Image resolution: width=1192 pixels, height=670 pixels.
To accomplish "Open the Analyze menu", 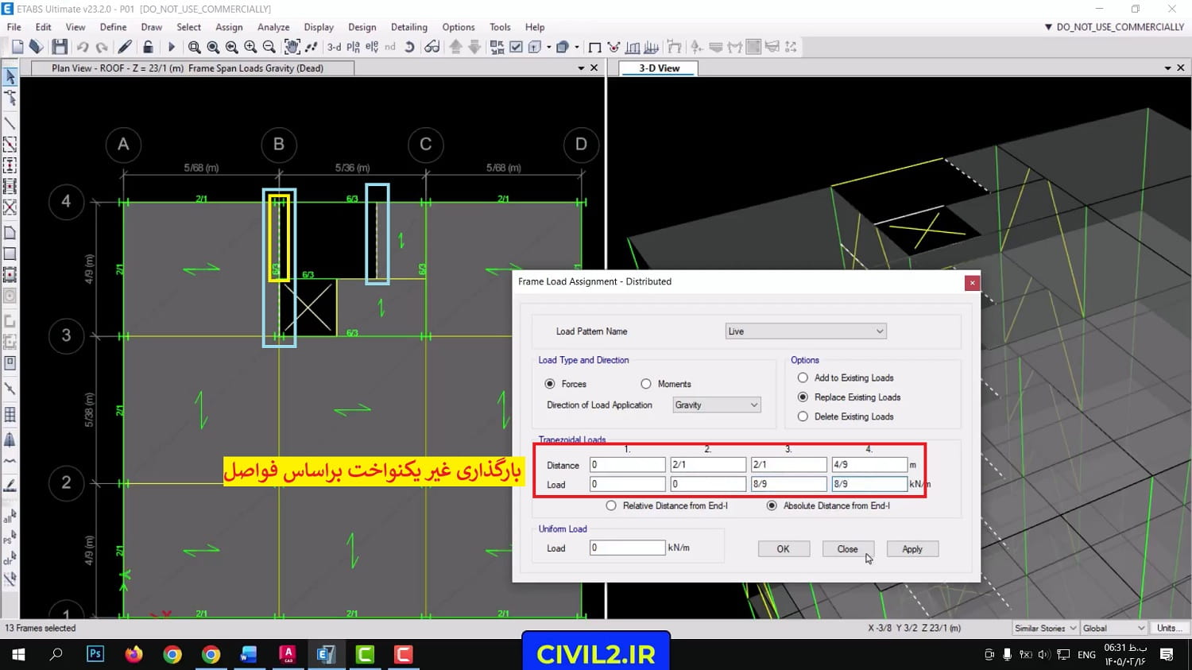I will coord(273,27).
